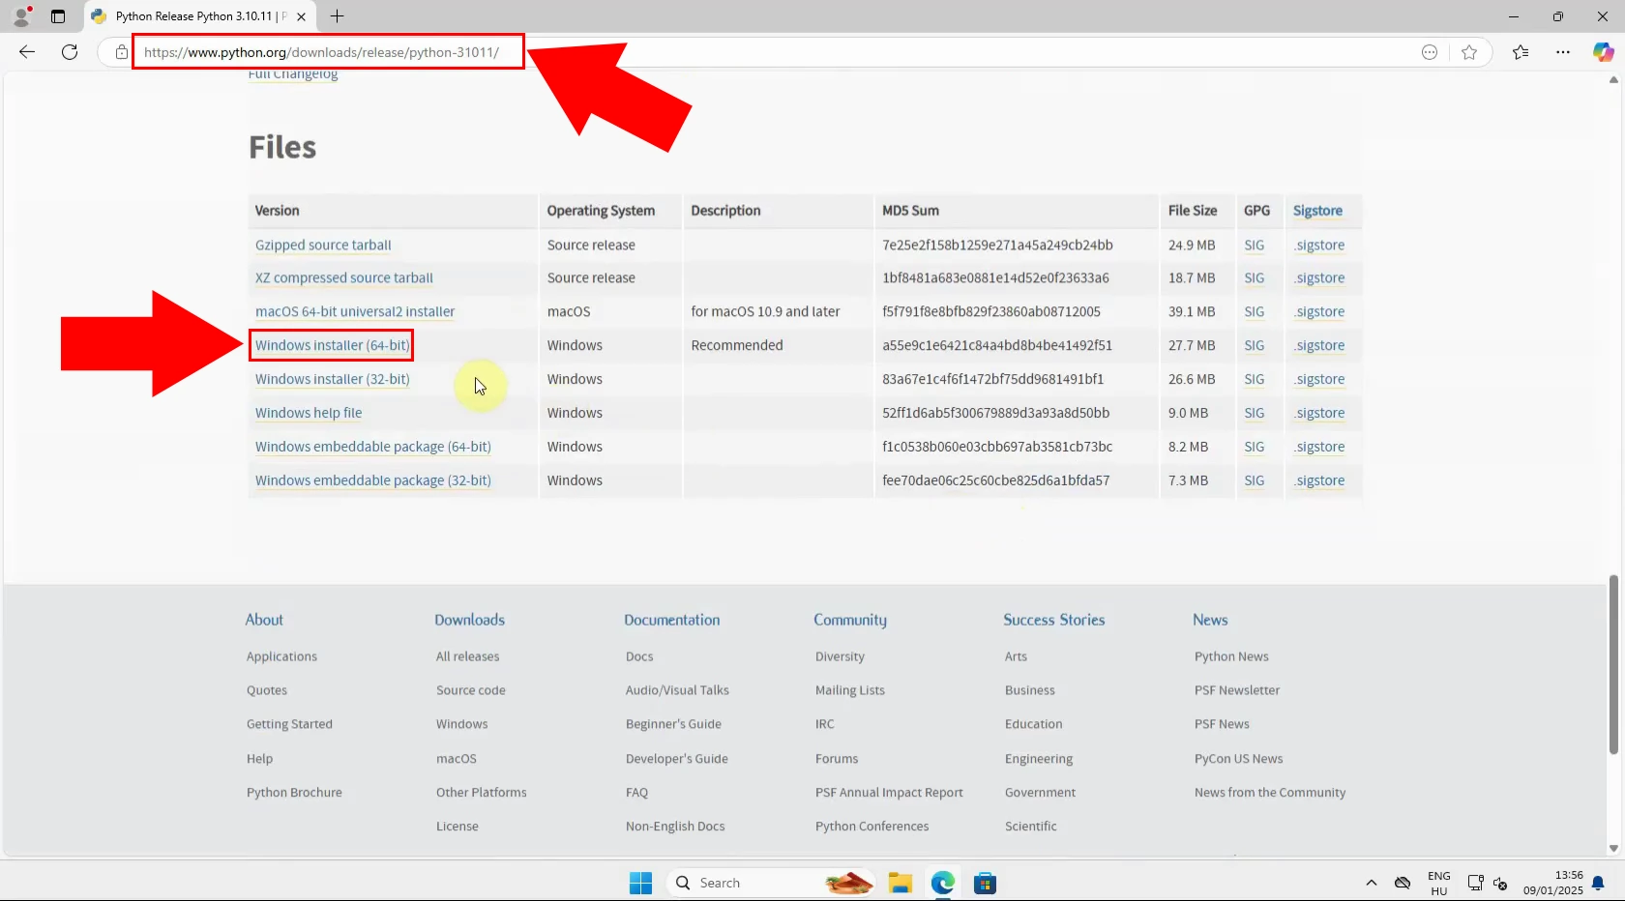
Task: Select the Python Release Python 3.10.11 tab
Action: click(200, 16)
